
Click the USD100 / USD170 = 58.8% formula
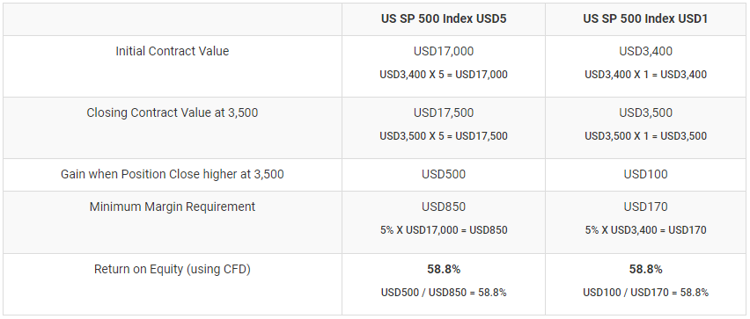[645, 293]
